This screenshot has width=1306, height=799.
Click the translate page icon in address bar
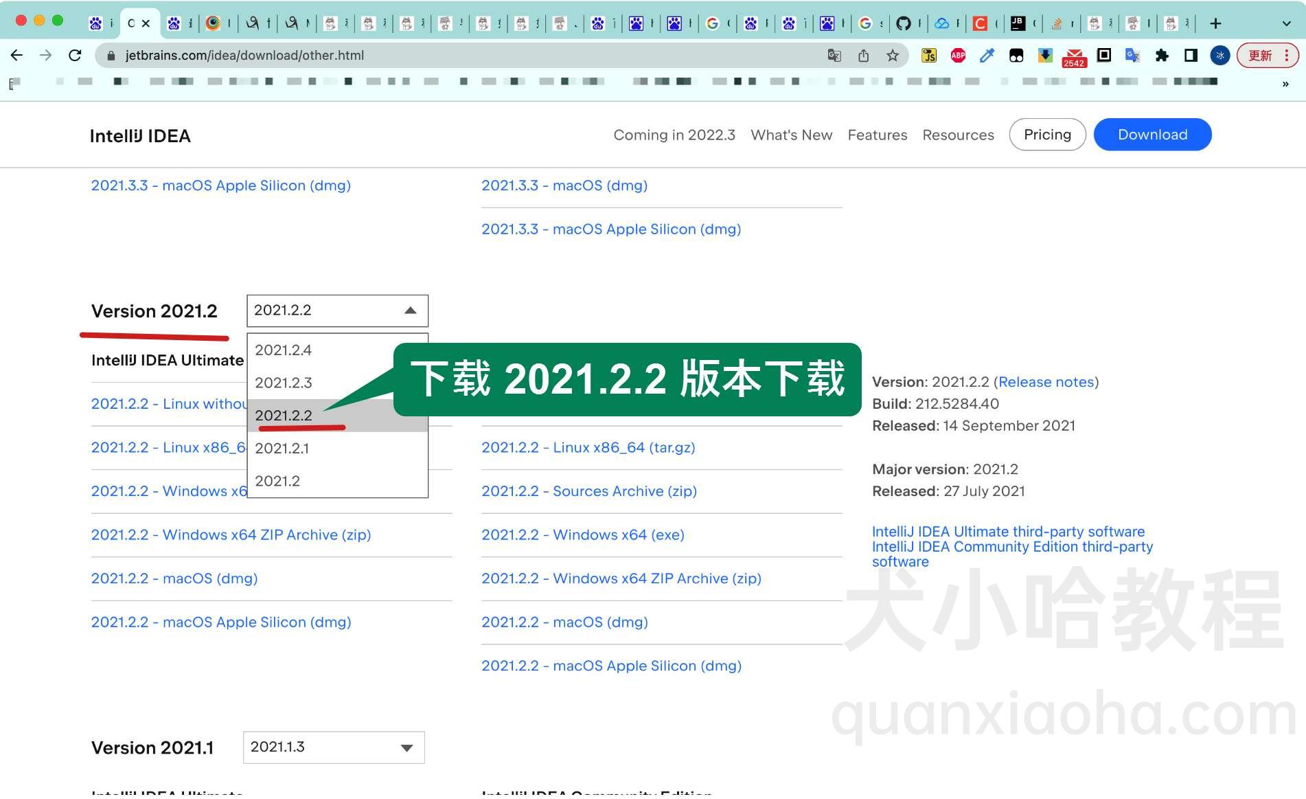(x=834, y=56)
